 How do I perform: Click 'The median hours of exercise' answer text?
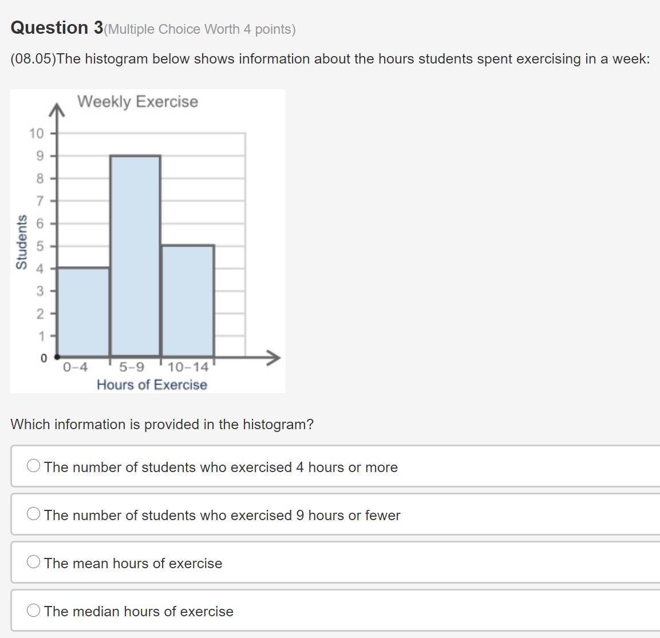[139, 611]
